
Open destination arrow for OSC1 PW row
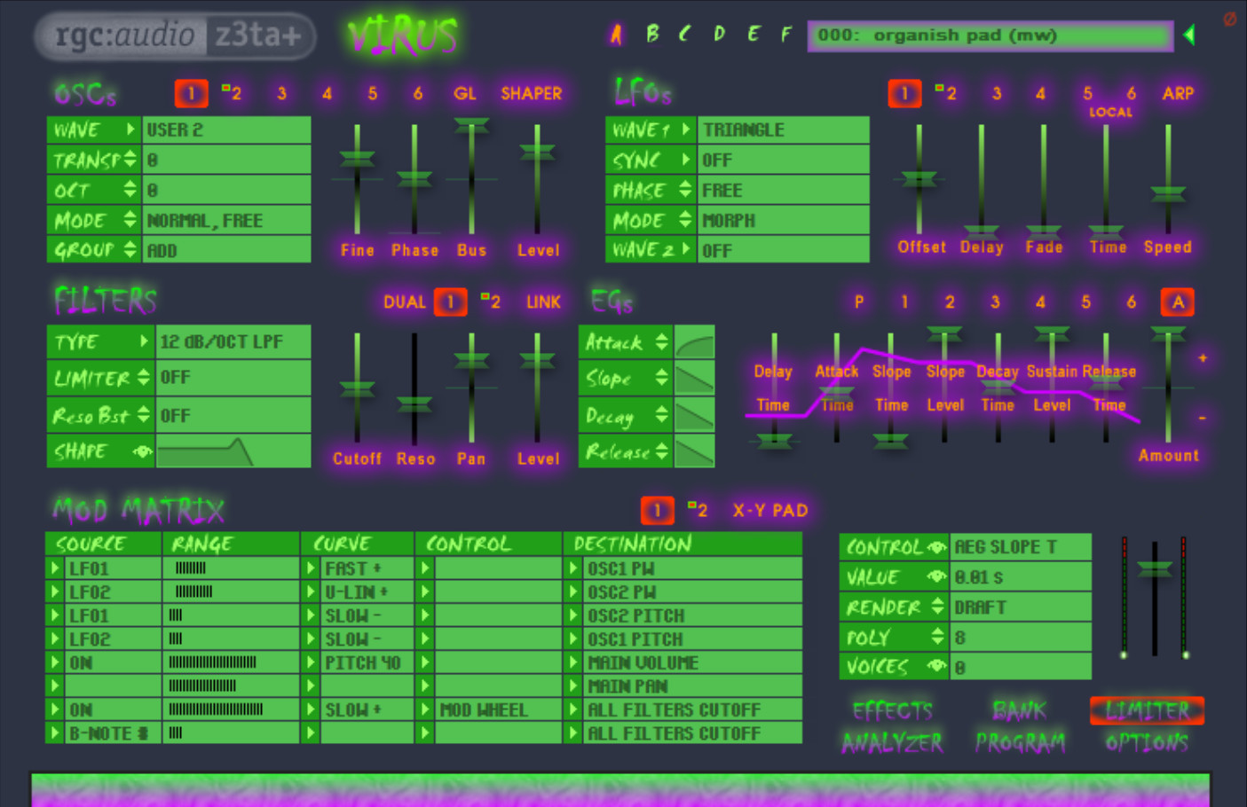(573, 568)
